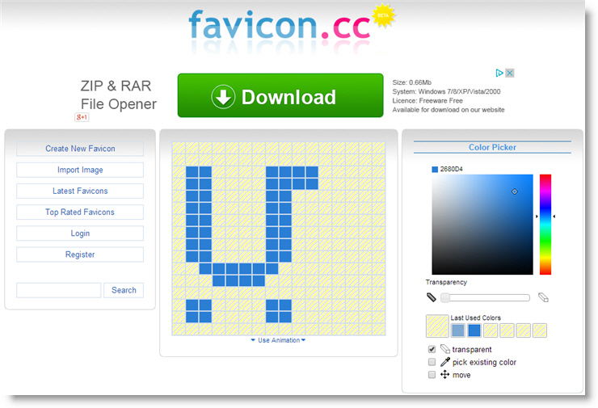Open Create New Favicon
The image size is (598, 408).
[80, 149]
